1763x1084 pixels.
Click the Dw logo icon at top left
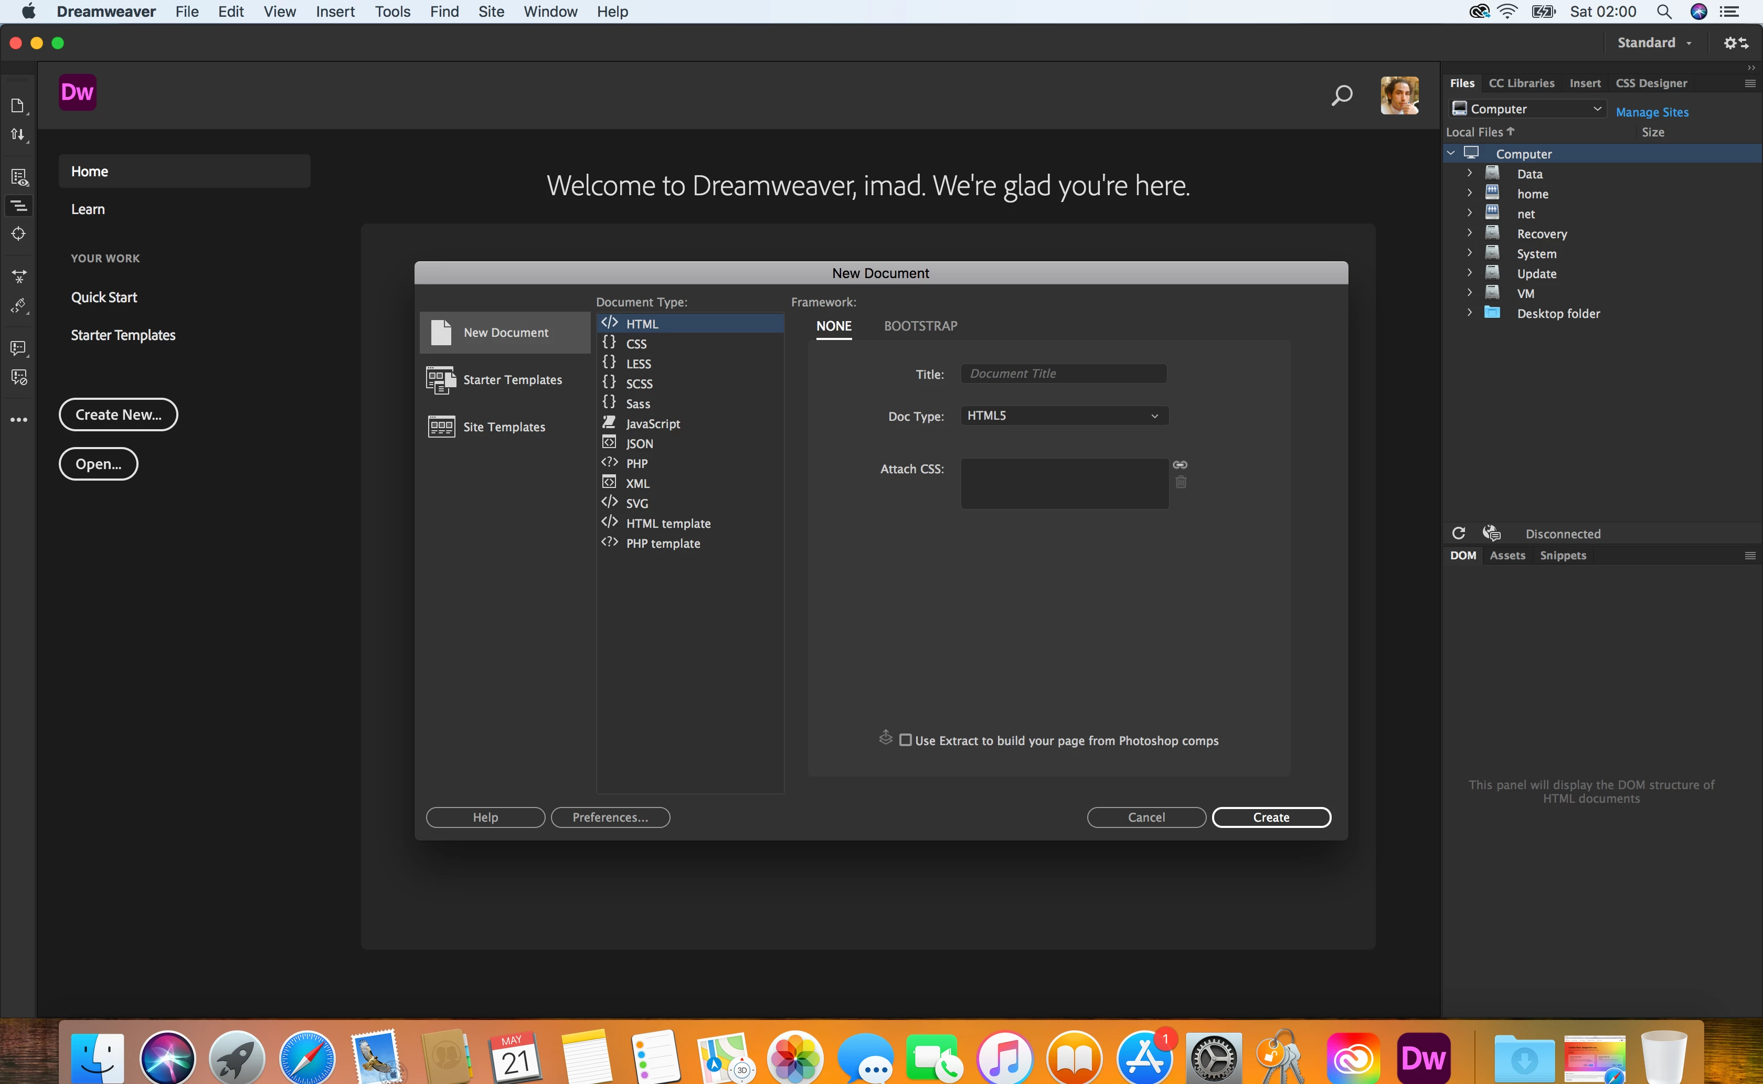[x=78, y=92]
